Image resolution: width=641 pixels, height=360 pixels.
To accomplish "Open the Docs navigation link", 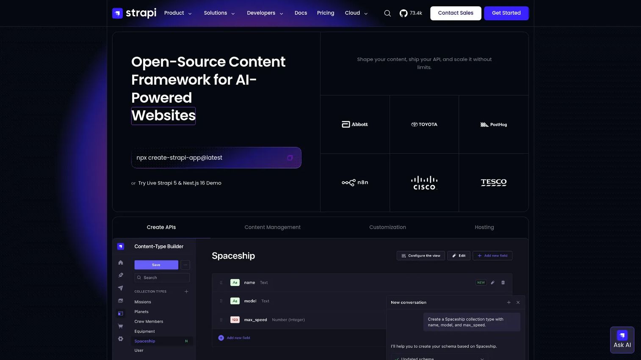I will click(x=301, y=13).
